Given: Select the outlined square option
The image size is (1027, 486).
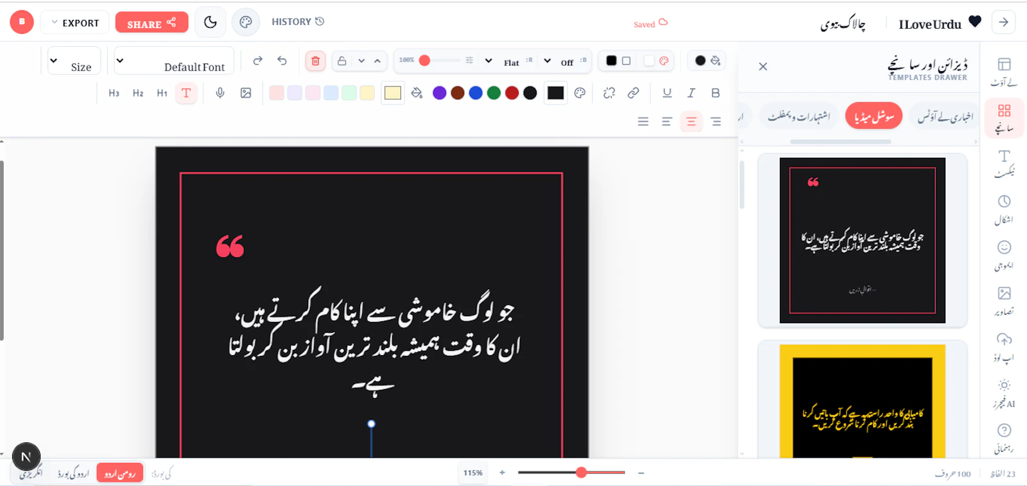Looking at the screenshot, I should pyautogui.click(x=626, y=60).
